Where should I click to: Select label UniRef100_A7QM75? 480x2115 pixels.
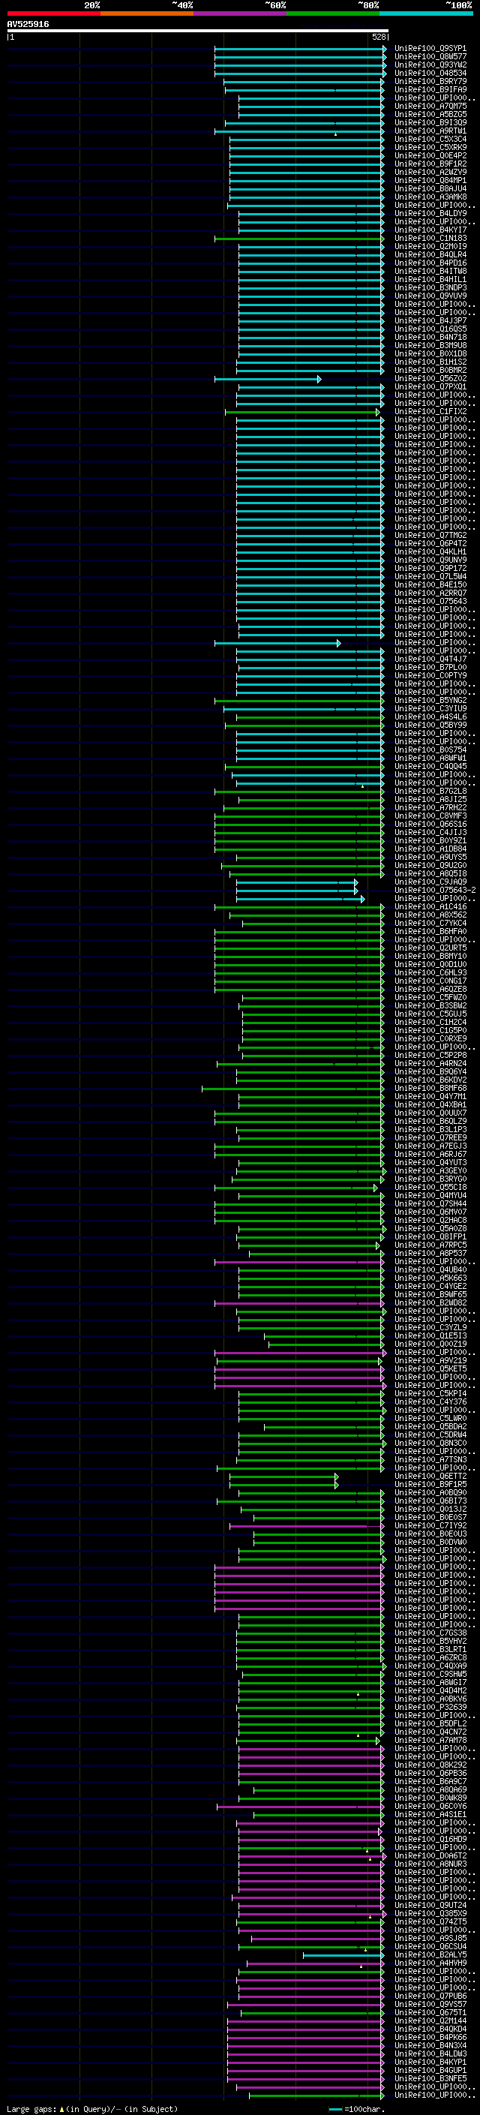click(x=430, y=106)
